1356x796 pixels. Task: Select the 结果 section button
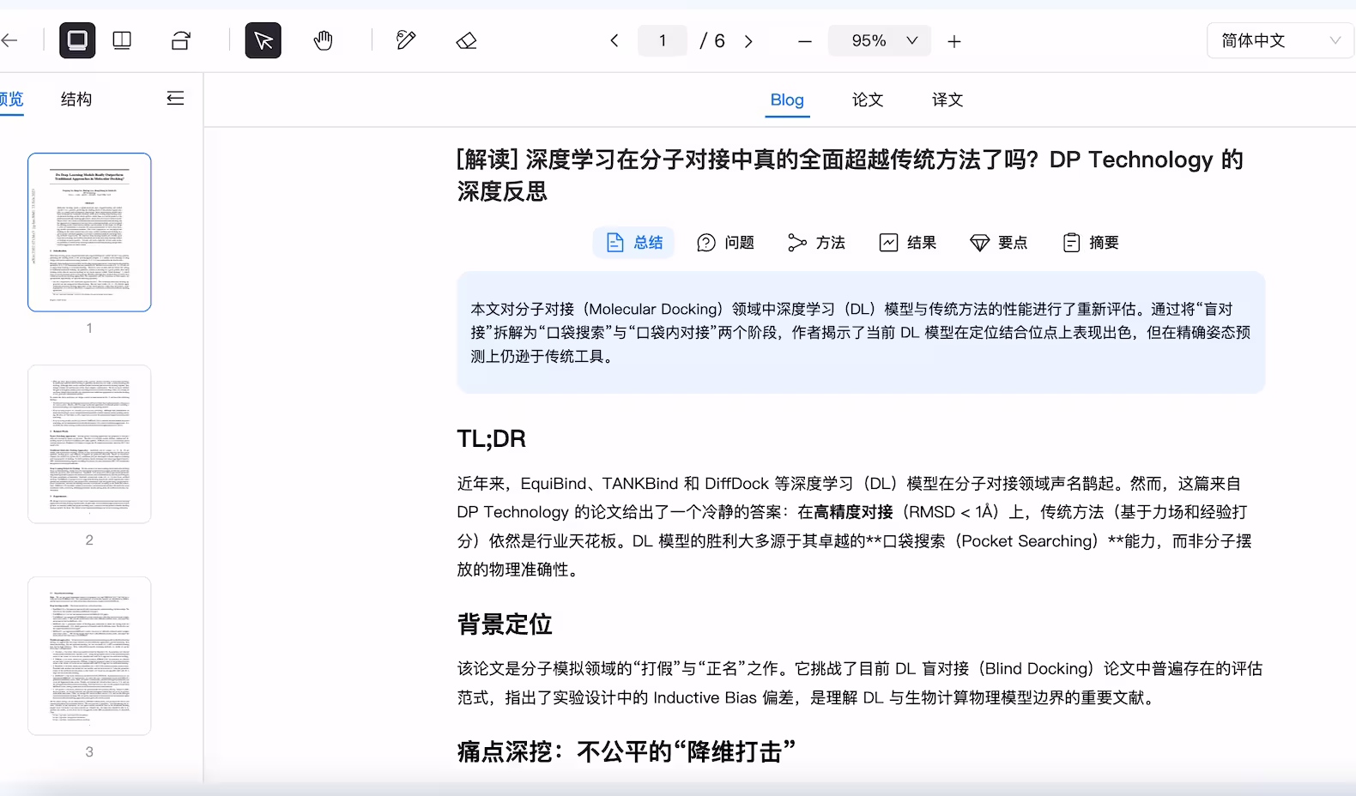click(x=908, y=243)
